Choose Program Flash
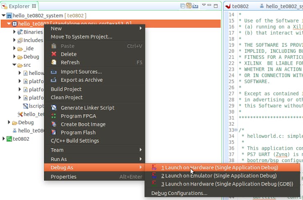 coord(95,133)
